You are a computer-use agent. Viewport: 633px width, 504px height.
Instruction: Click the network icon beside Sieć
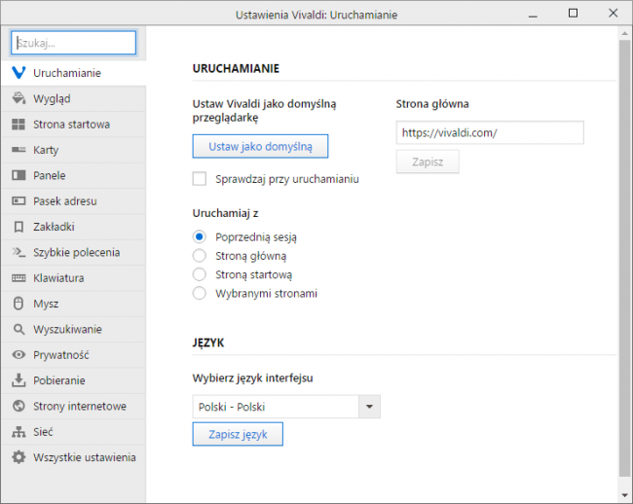[19, 432]
